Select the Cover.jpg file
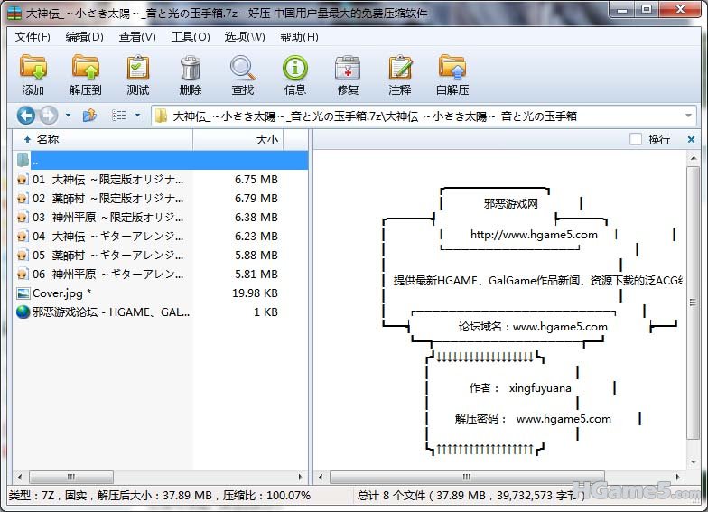Viewport: 708px width, 512px height. (x=61, y=293)
